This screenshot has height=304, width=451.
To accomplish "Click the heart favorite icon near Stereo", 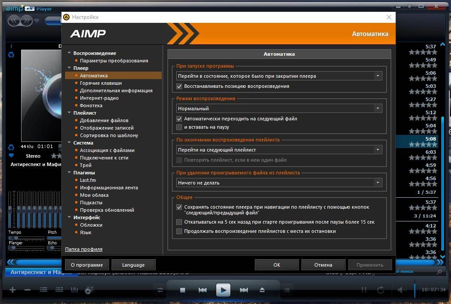I will point(11,156).
